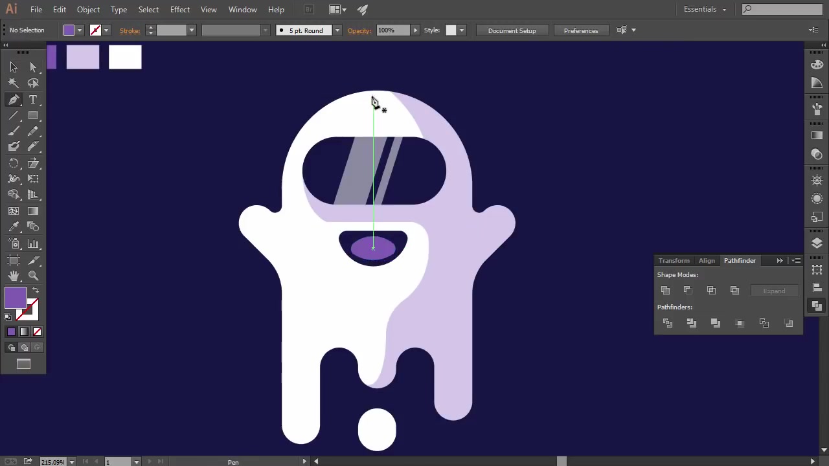
Task: Open the Window menu
Action: [243, 10]
